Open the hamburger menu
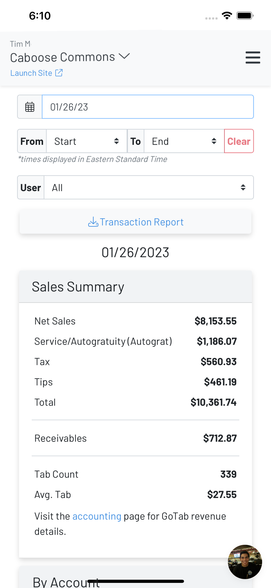Screen dimensions: 271x588 [253, 57]
